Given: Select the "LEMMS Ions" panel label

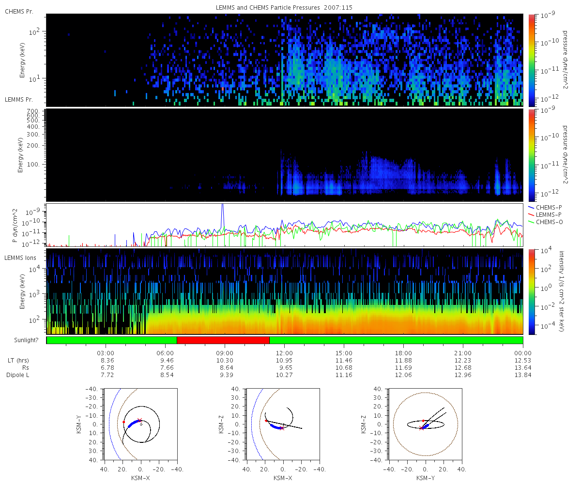Looking at the screenshot, I should coord(20,258).
